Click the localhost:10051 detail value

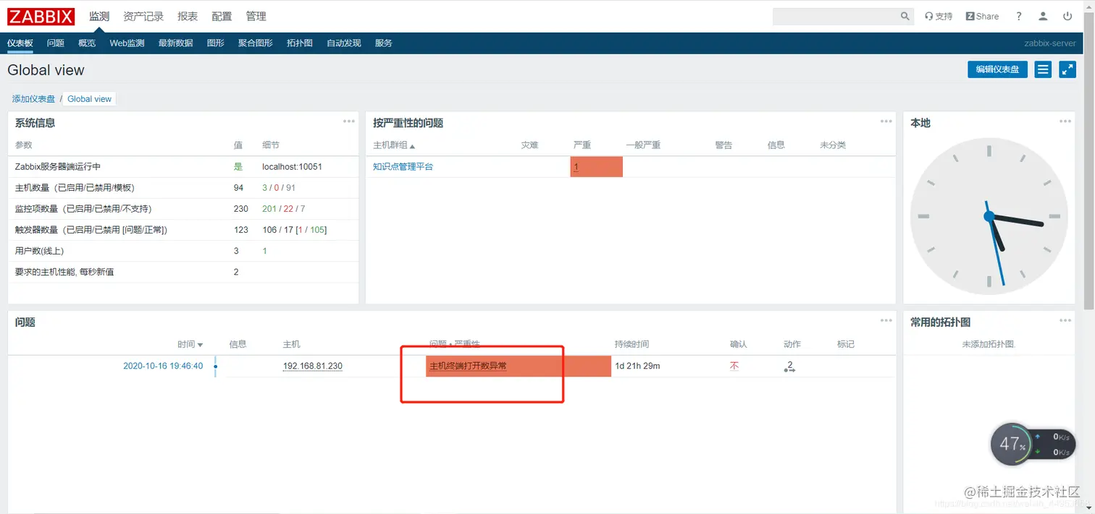(292, 167)
